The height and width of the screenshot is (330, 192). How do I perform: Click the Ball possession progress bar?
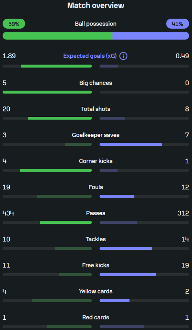point(96,36)
